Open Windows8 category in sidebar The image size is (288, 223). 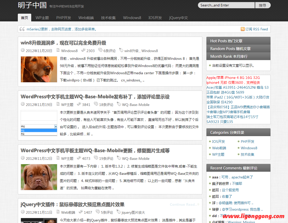tap(249, 148)
